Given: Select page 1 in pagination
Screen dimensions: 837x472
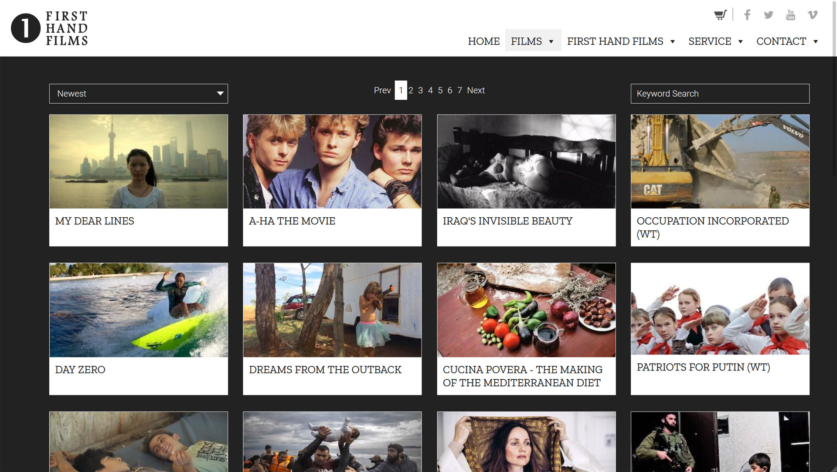Looking at the screenshot, I should (401, 90).
